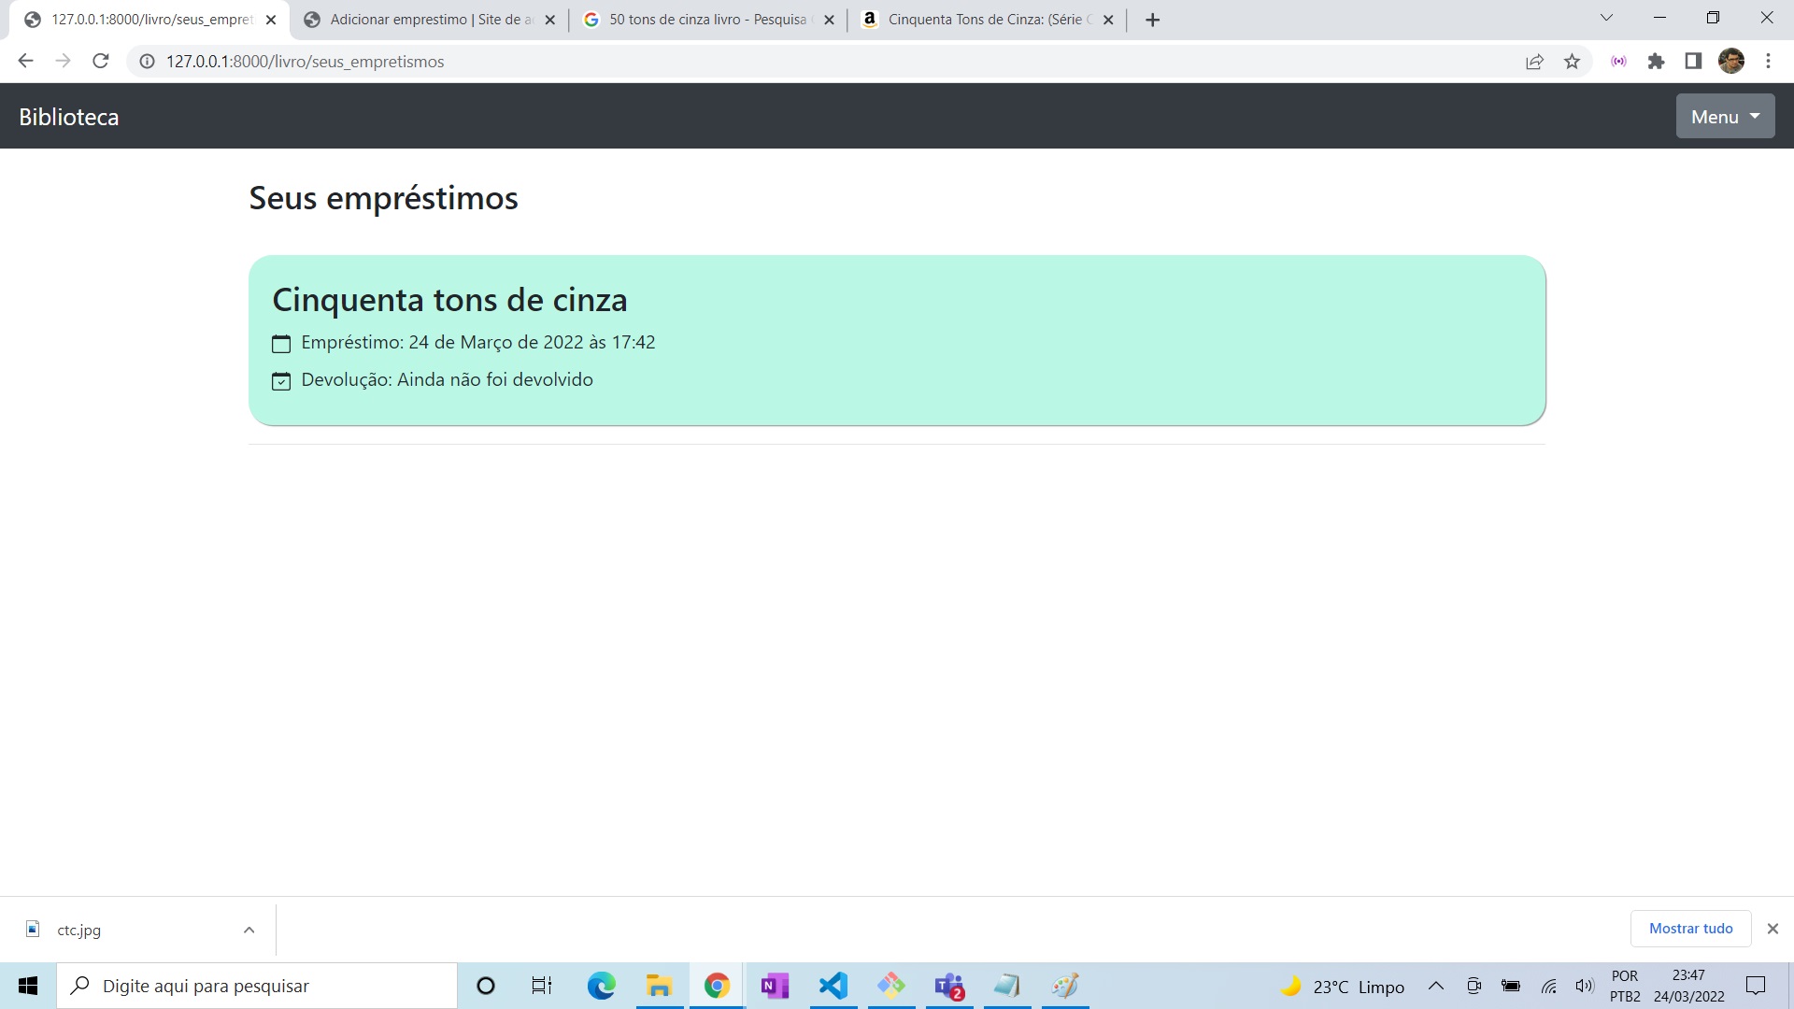Open Microsoft Teams from the taskbar
This screenshot has width=1794, height=1009.
(x=949, y=986)
